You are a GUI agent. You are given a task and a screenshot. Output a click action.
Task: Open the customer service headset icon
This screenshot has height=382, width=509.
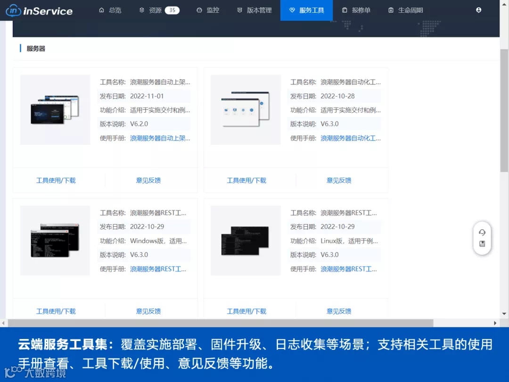click(x=482, y=232)
